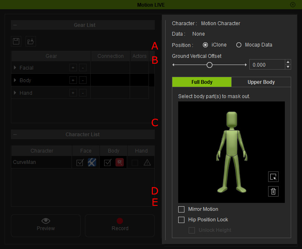The height and width of the screenshot is (249, 302).
Task: Toggle the Hip Position Lock checkbox
Action: (x=182, y=220)
